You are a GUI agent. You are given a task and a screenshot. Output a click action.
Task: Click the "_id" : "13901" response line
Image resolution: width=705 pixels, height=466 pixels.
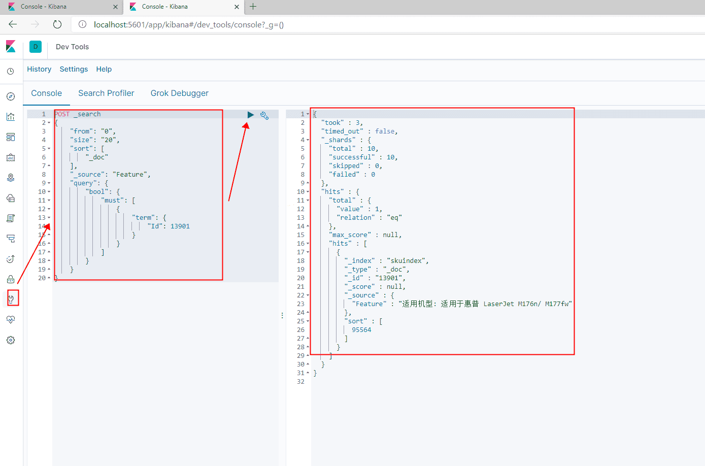375,278
